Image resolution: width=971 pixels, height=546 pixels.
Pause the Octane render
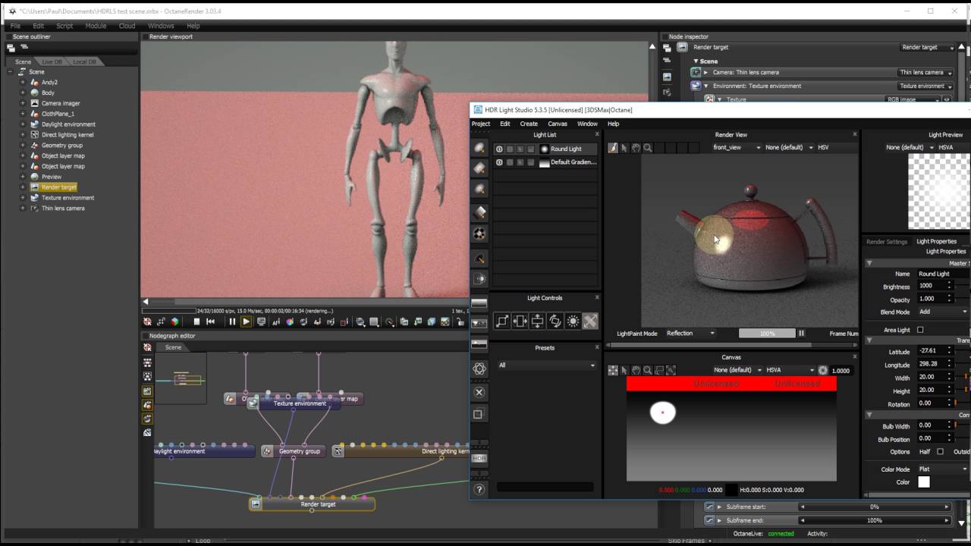point(232,322)
